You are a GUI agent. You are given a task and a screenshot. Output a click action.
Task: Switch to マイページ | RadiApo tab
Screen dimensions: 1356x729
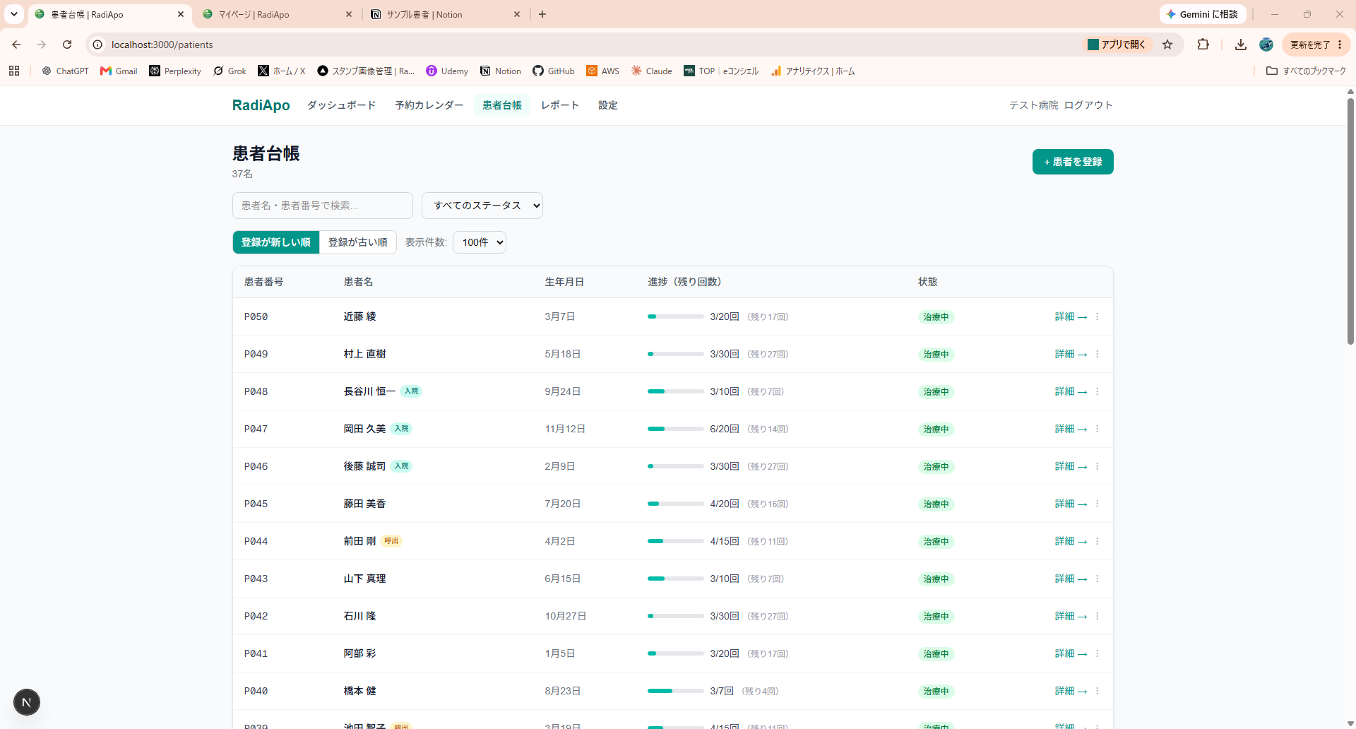278,14
